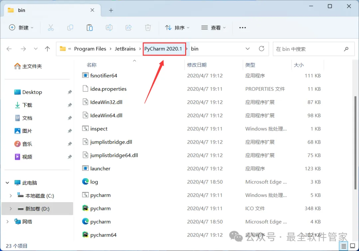Sort by 修改日期 column header
The image size is (359, 251).
click(x=197, y=65)
